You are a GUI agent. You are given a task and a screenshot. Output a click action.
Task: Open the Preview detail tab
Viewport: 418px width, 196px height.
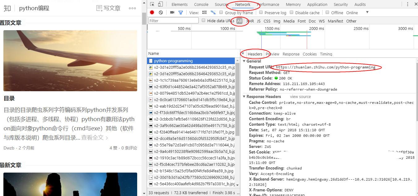click(272, 54)
